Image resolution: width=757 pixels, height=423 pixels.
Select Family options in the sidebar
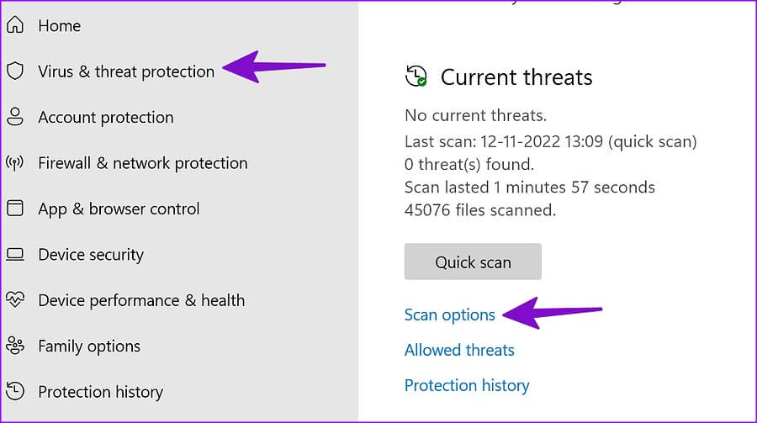click(x=89, y=346)
